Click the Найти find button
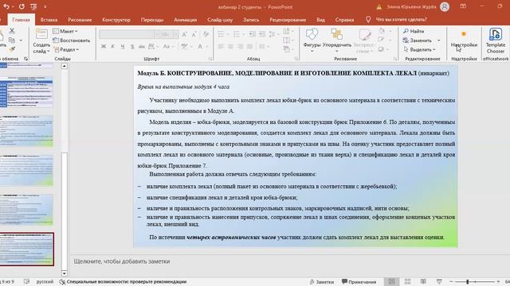Screen dimensions: 510x286 pos(414,31)
